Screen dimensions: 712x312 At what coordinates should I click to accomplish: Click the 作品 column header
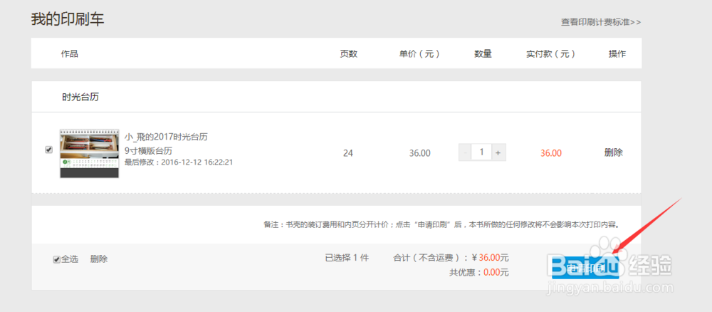coord(70,53)
